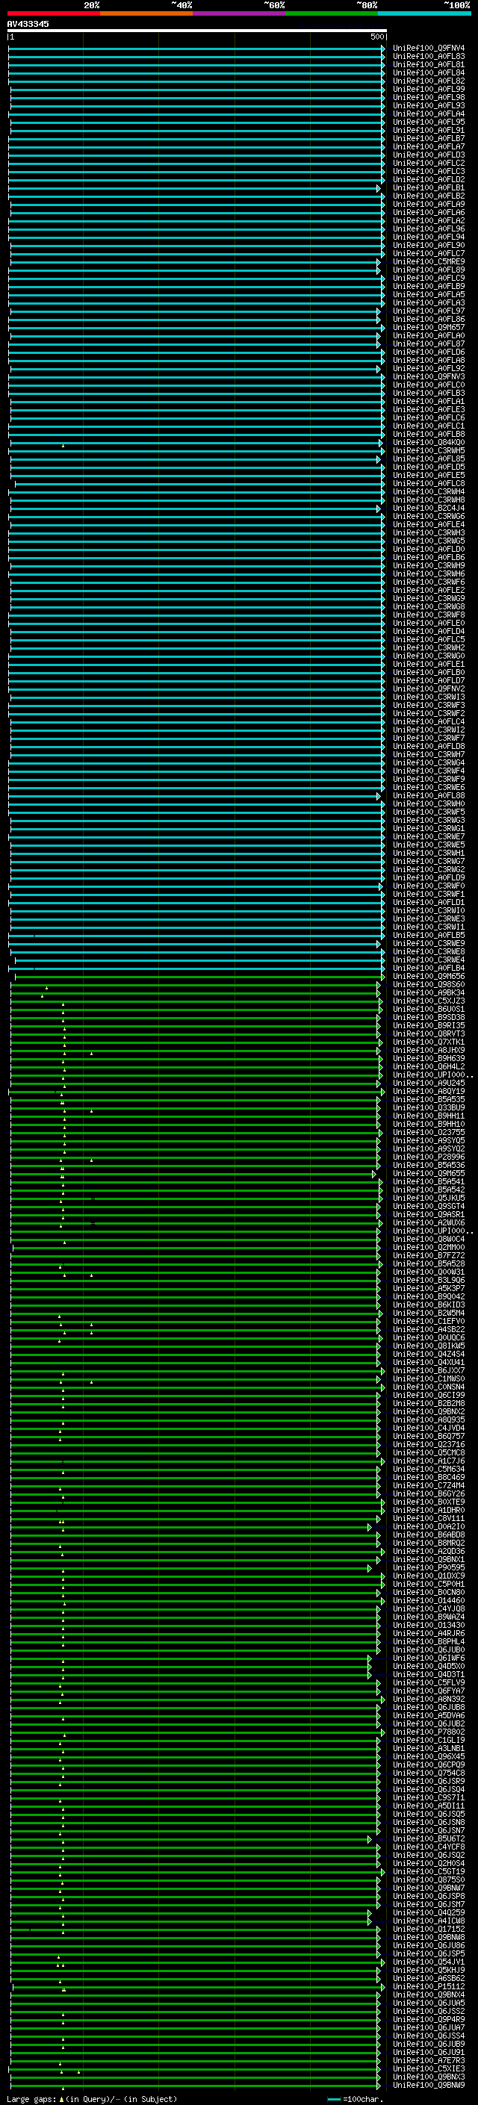Open the UniRef100_Q9M655 entry
Viewport: 478px width, 2105px height.
428,1172
